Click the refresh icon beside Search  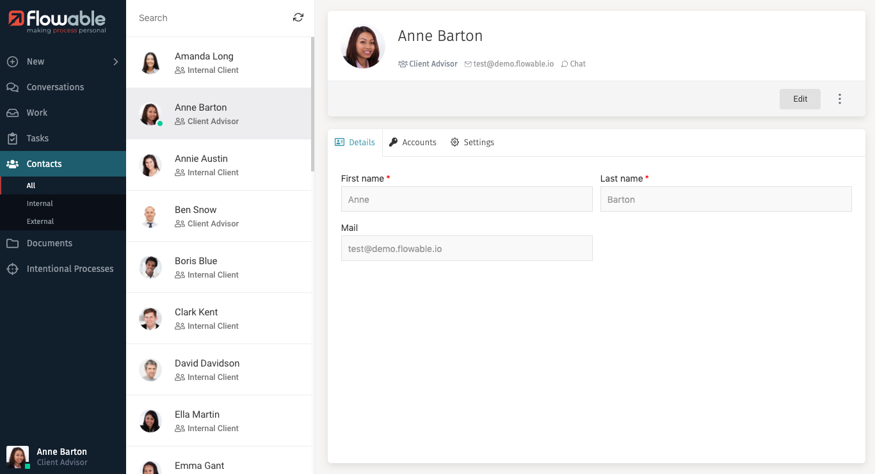click(298, 18)
